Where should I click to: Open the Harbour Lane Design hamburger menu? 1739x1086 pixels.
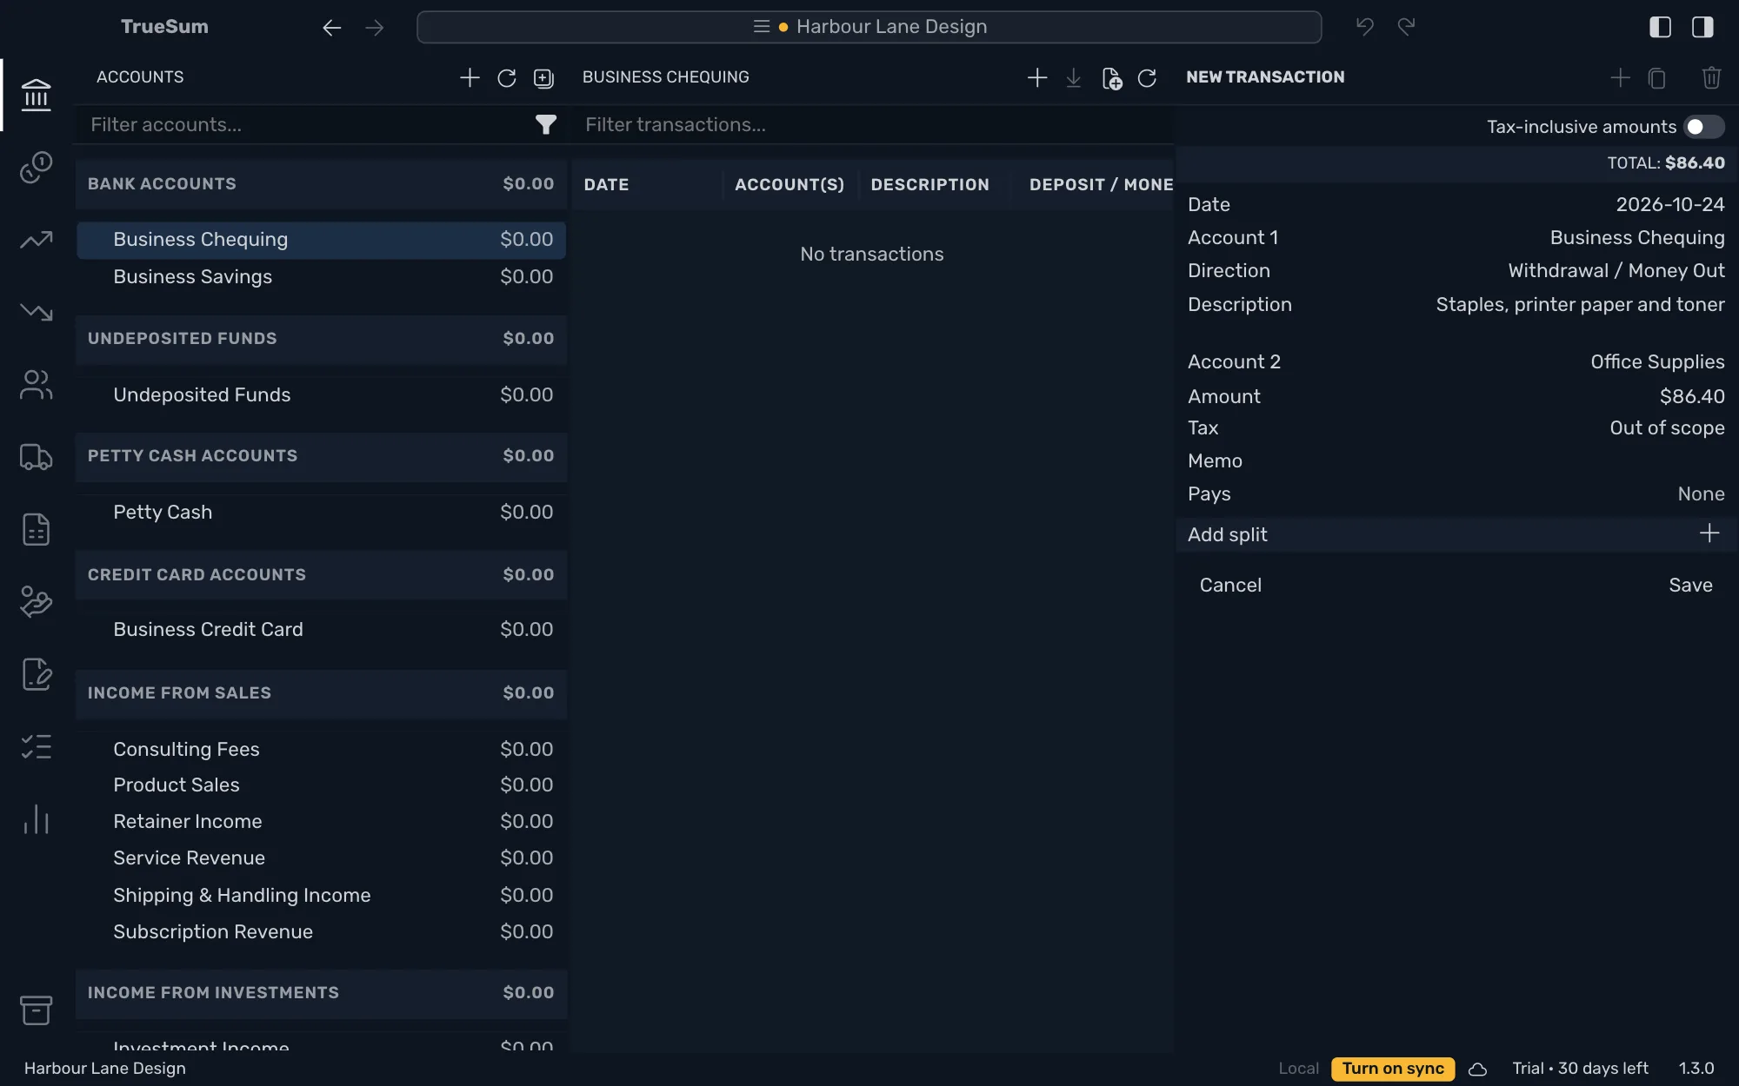click(761, 27)
